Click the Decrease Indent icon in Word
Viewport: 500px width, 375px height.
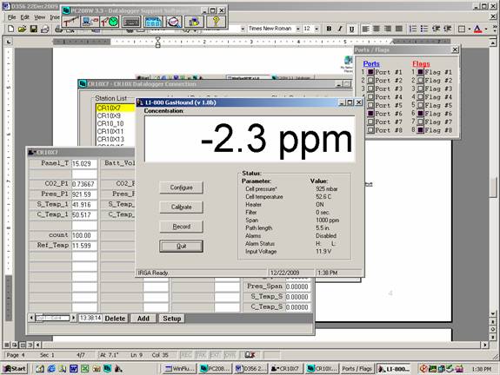436,29
